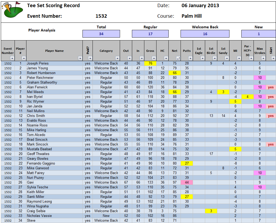
Task: Open the Max Strokes filter dropdown
Action: click(x=263, y=58)
